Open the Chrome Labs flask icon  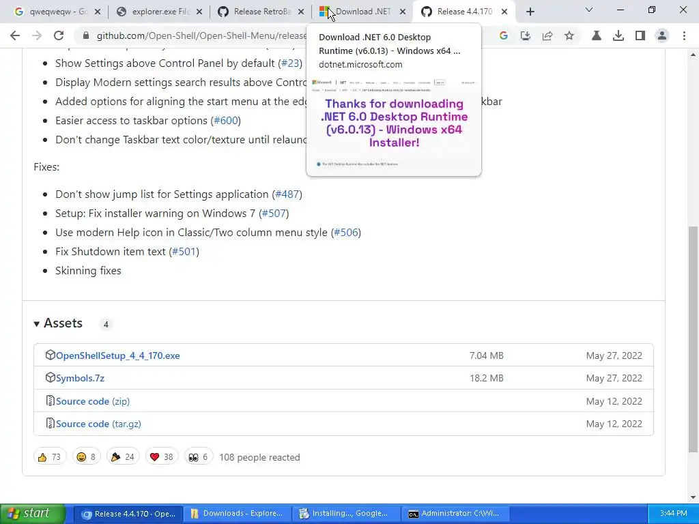pos(596,35)
